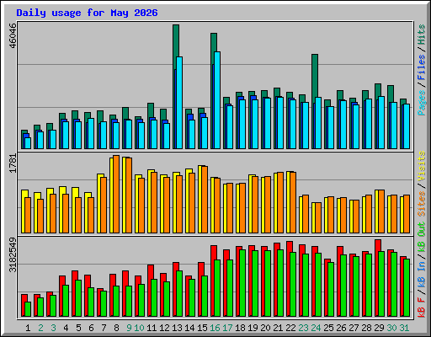Select green day label 2
Screen dimensions: 431x337
[40, 328]
